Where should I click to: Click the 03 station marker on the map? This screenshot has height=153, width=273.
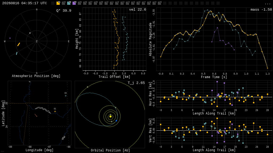66,96
